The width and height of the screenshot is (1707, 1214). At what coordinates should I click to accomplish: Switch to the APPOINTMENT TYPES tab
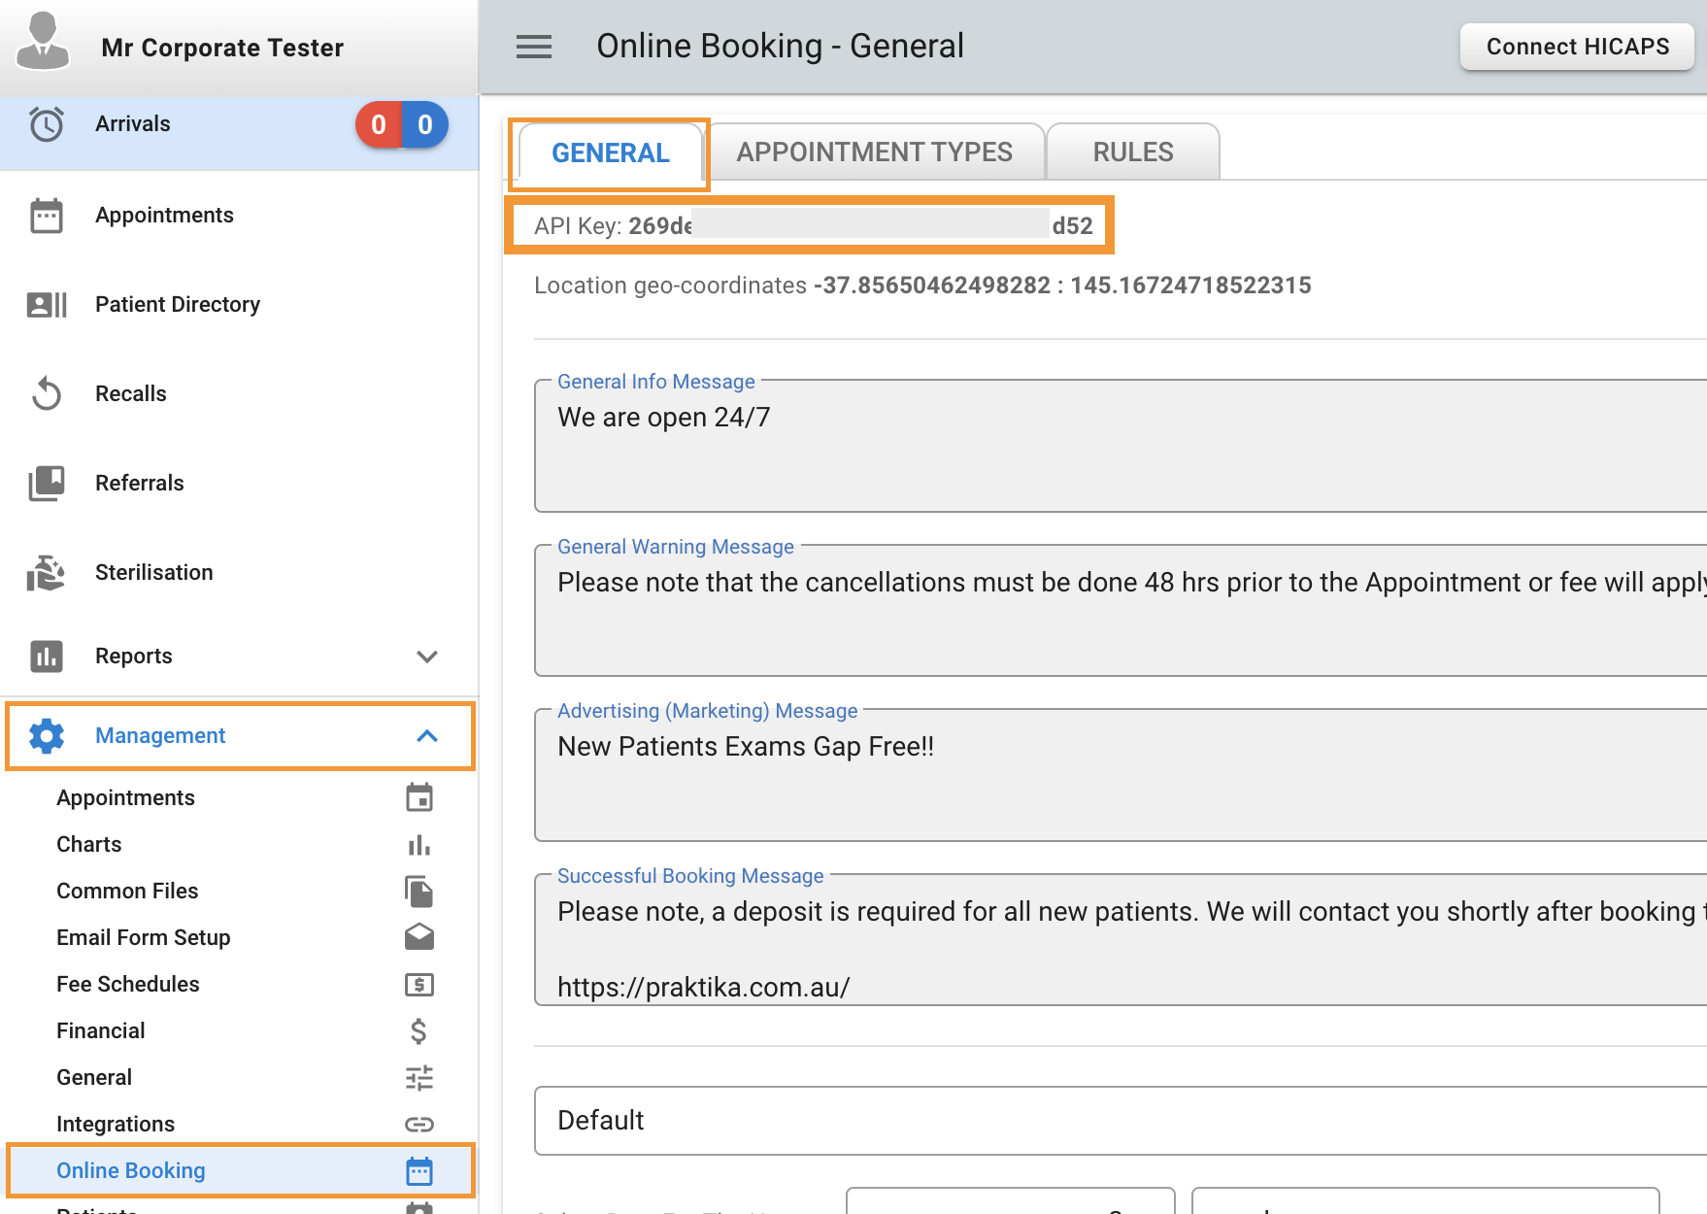875,152
